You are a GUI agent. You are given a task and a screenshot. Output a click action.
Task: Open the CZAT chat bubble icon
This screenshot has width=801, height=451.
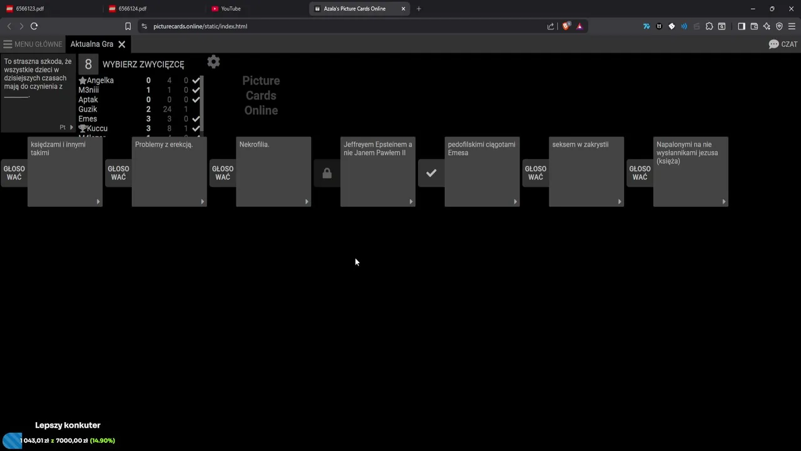pos(774,44)
